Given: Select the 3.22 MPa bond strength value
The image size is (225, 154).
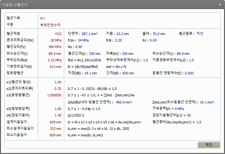Looking at the screenshot, I should [x=55, y=60].
